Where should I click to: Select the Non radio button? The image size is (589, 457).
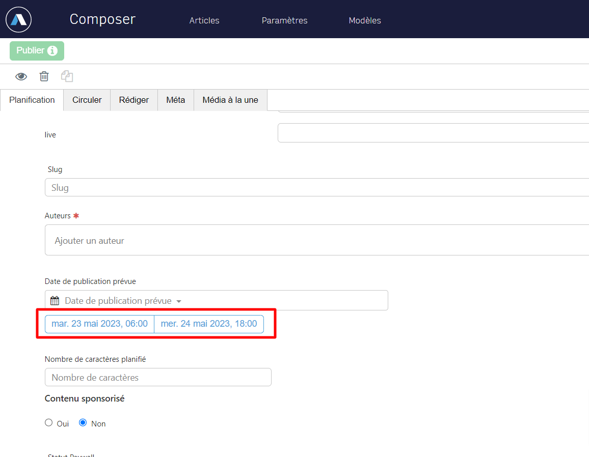[x=83, y=423]
